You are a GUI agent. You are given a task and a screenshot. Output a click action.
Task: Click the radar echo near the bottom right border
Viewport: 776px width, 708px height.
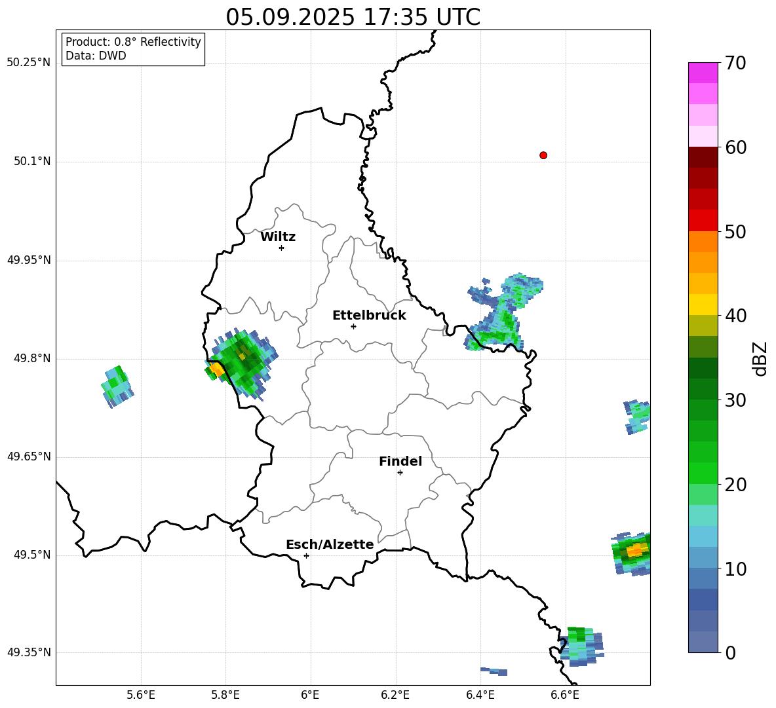(581, 646)
